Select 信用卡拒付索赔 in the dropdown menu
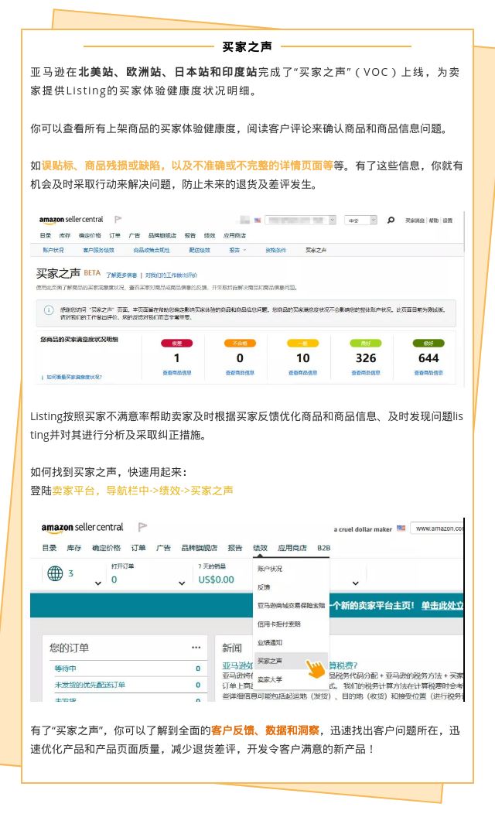The width and height of the screenshot is (495, 831). (278, 624)
